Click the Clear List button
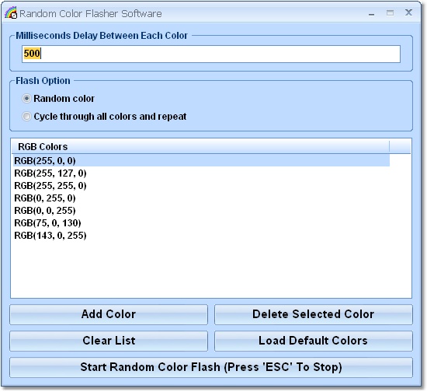This screenshot has height=392, width=427. [x=109, y=341]
